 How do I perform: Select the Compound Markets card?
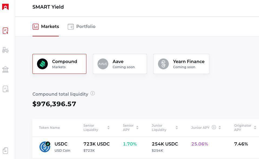tap(59, 64)
